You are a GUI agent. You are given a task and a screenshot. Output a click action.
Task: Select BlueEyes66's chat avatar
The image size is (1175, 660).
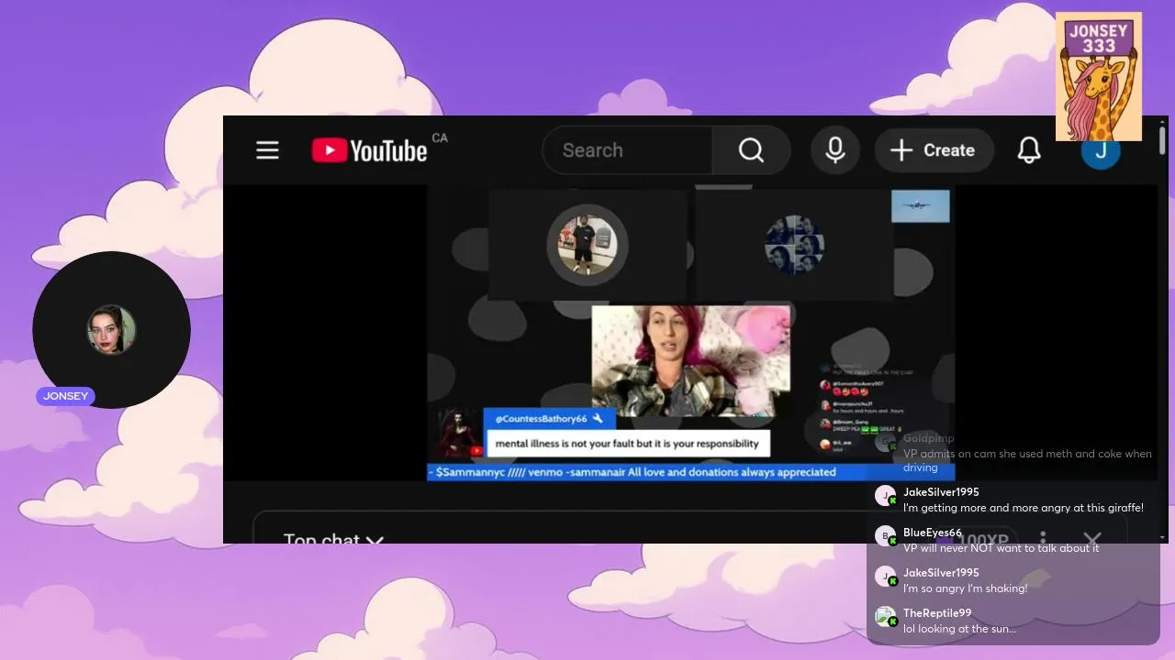click(885, 536)
